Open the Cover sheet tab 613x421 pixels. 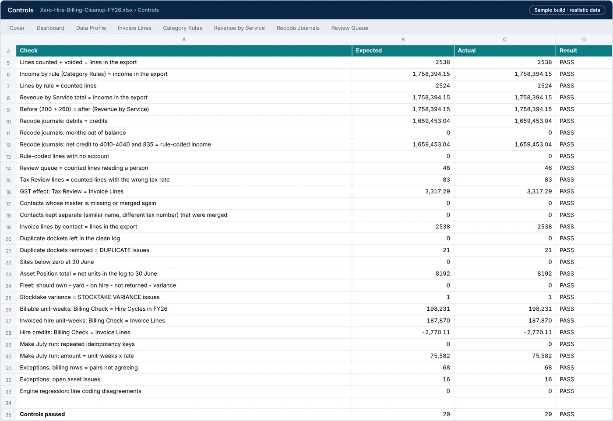tap(17, 28)
